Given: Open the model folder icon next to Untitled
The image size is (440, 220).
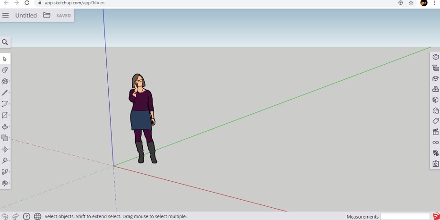Looking at the screenshot, I should (x=47, y=15).
